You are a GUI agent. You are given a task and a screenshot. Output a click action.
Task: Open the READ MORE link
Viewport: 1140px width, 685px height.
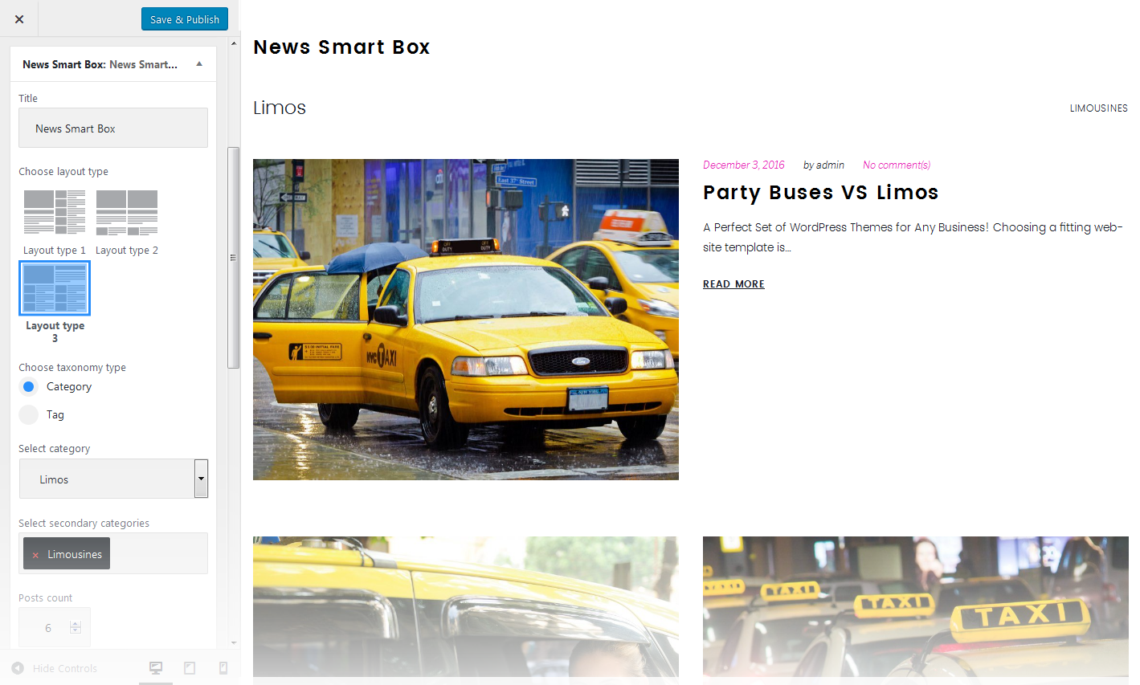[733, 284]
